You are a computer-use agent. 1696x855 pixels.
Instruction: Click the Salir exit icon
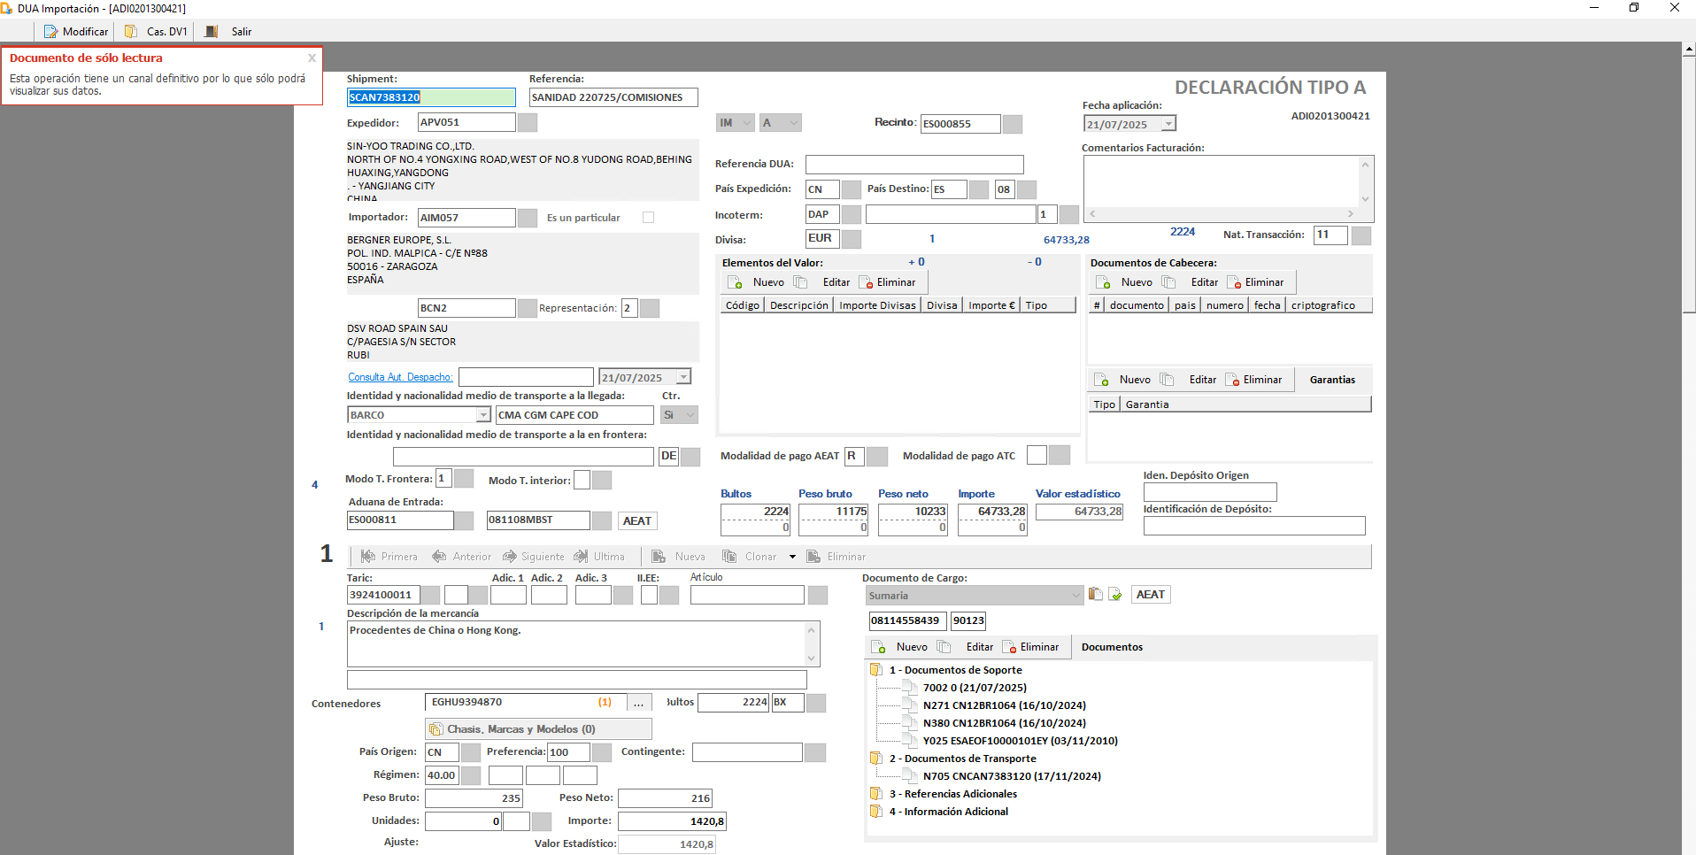pos(212,32)
